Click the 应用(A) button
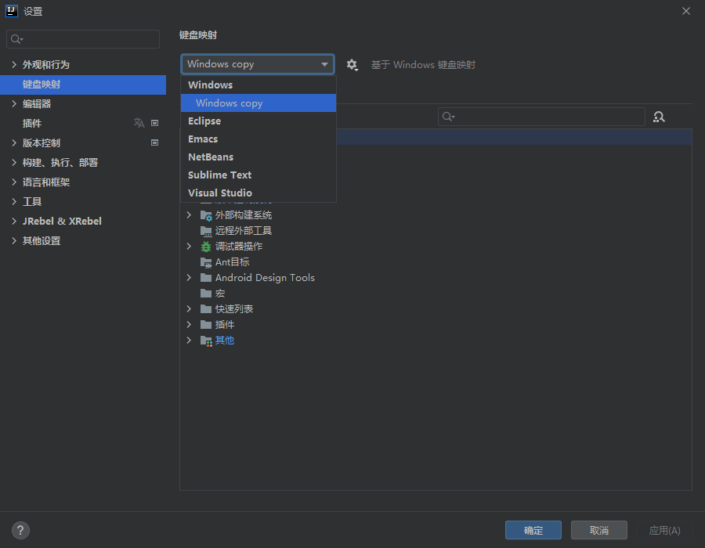This screenshot has width=705, height=548. 664,530
